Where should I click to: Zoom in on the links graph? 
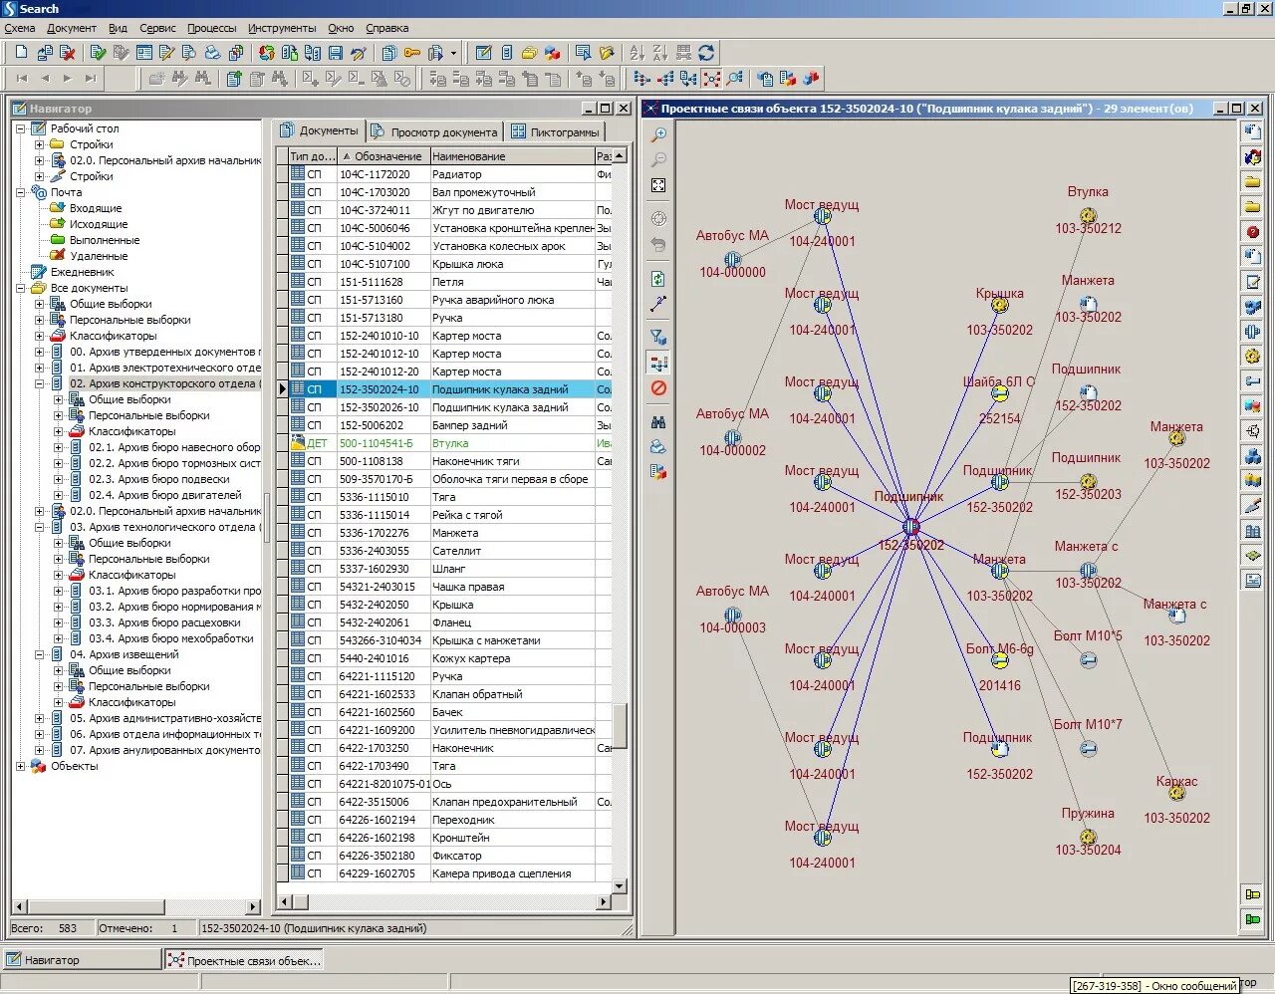tap(658, 134)
